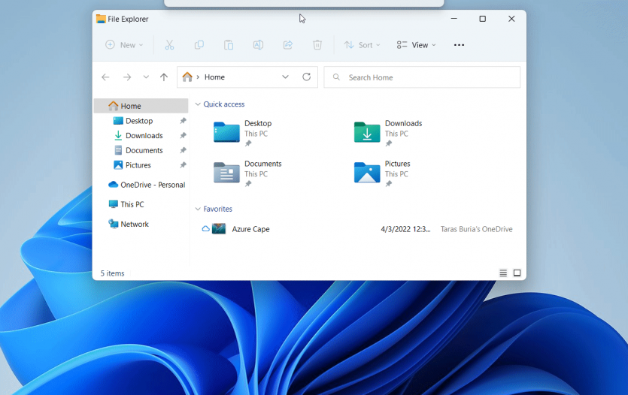Open the Sort options dropdown
Screen dimensions: 628x395
click(x=363, y=45)
